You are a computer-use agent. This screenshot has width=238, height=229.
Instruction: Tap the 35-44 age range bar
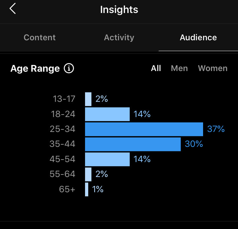(133, 144)
